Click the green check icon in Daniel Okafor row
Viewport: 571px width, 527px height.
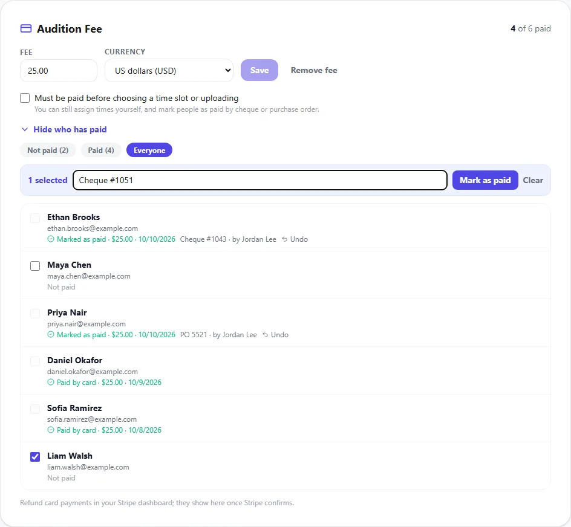tap(51, 382)
